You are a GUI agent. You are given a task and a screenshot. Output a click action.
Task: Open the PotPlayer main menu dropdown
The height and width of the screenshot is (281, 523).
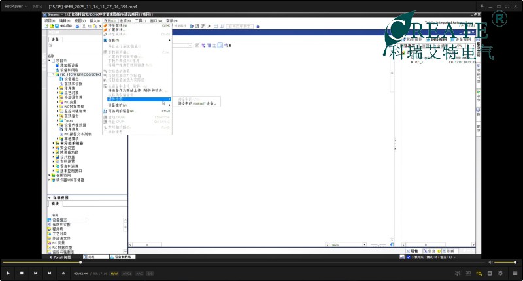16,7
